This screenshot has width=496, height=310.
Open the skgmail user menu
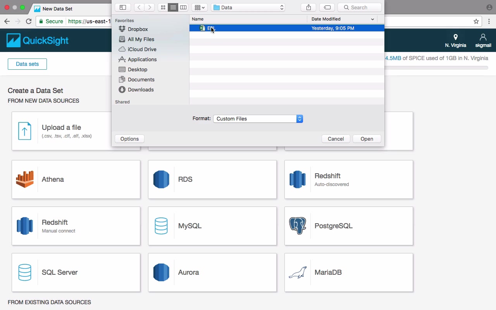click(483, 41)
